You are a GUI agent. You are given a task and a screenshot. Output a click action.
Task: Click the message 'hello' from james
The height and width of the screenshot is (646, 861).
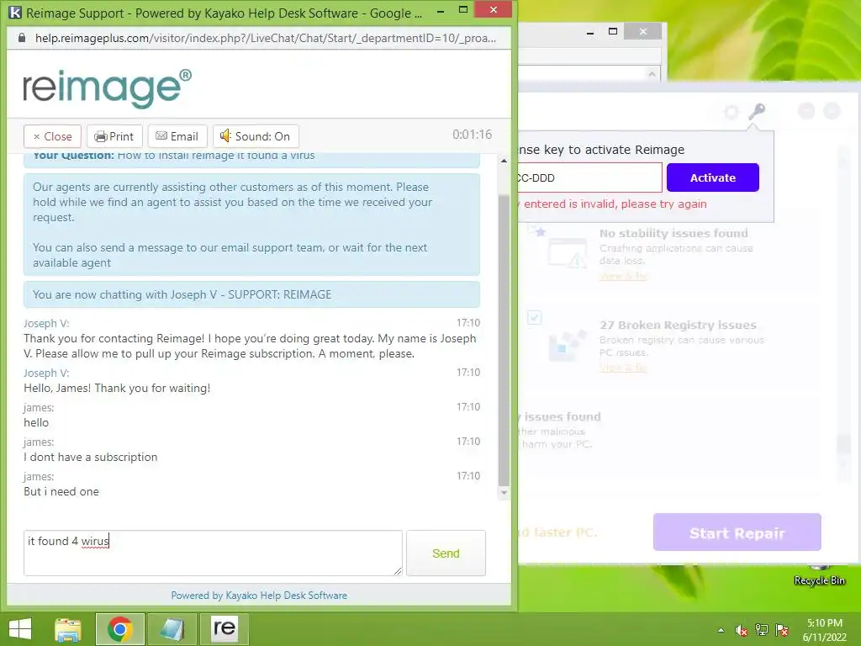(x=36, y=422)
